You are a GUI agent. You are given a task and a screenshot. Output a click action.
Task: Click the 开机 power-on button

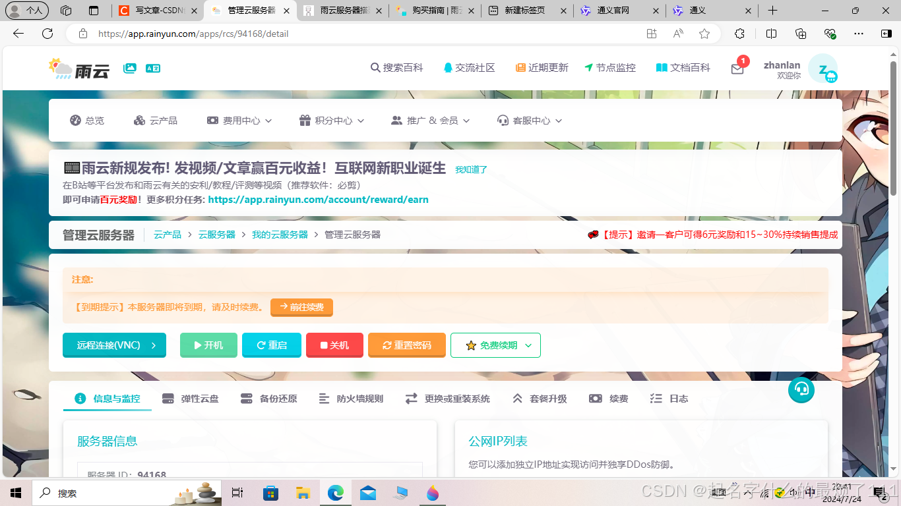[x=208, y=345]
